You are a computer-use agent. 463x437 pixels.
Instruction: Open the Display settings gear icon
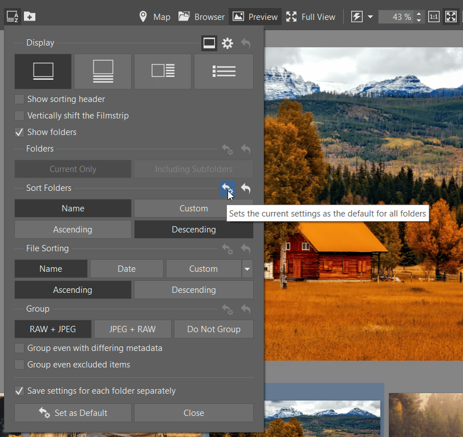(228, 43)
